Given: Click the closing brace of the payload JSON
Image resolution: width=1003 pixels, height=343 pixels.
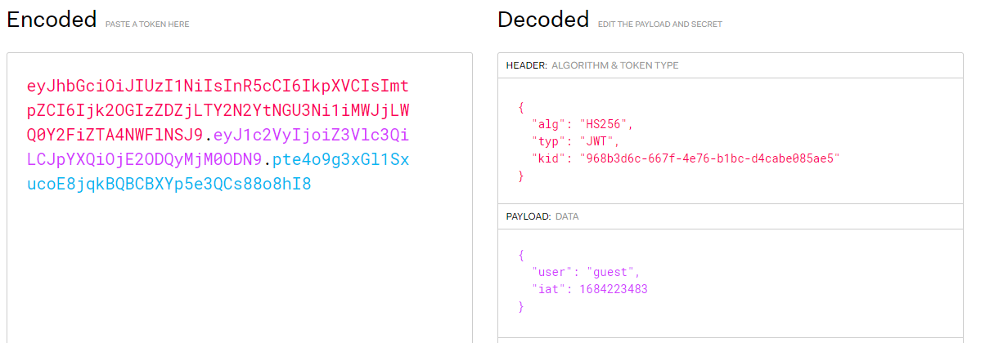Looking at the screenshot, I should (x=521, y=306).
